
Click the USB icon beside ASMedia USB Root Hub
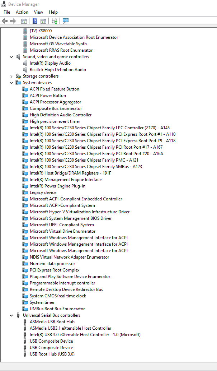[x=25, y=322]
